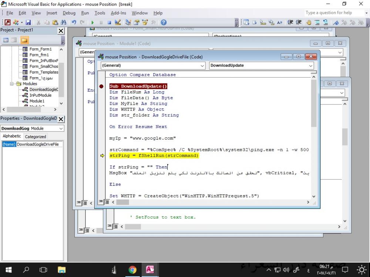Click the Paste clipboard toolbar icon
The width and height of the screenshot is (370, 277).
55,23
